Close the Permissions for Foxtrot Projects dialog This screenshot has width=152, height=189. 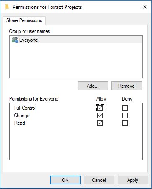[145, 7]
